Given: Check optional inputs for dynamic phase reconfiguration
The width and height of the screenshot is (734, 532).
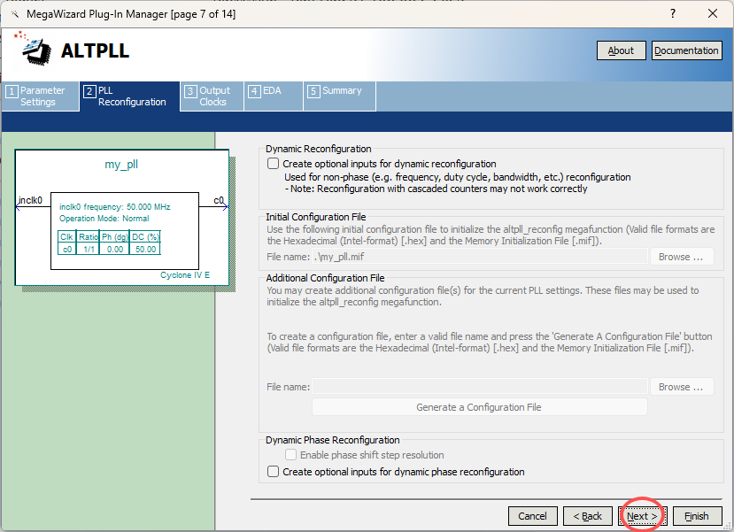Looking at the screenshot, I should point(273,472).
